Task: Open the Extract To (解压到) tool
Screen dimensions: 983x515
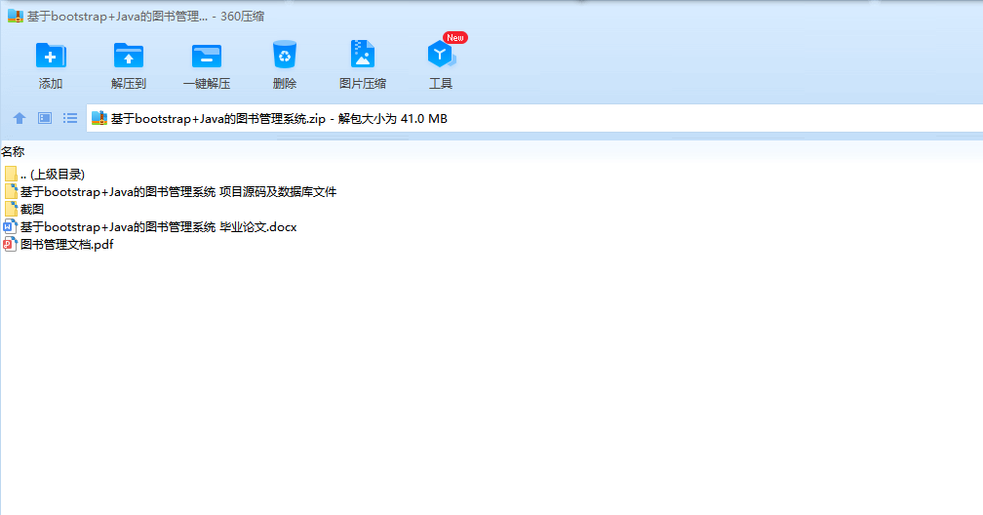Action: coord(129,56)
